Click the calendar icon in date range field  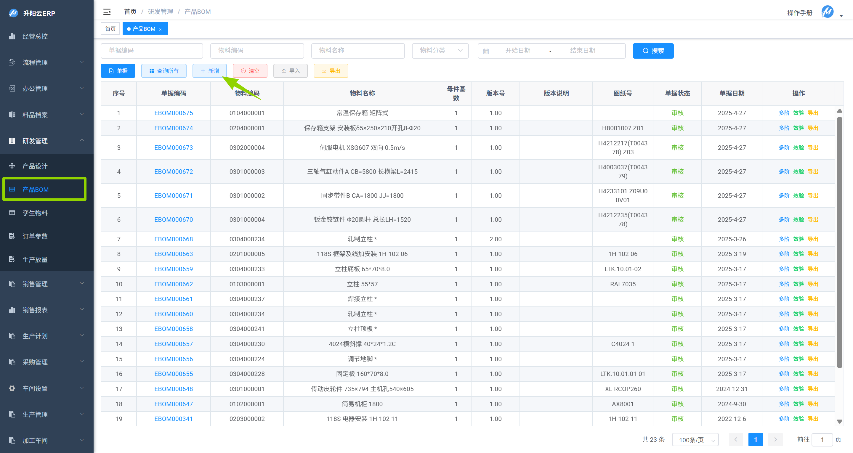tap(486, 51)
